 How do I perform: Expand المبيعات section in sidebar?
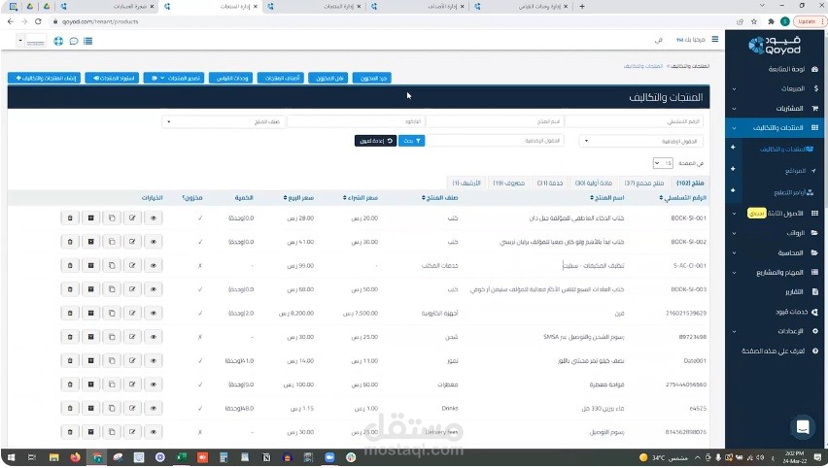point(776,88)
